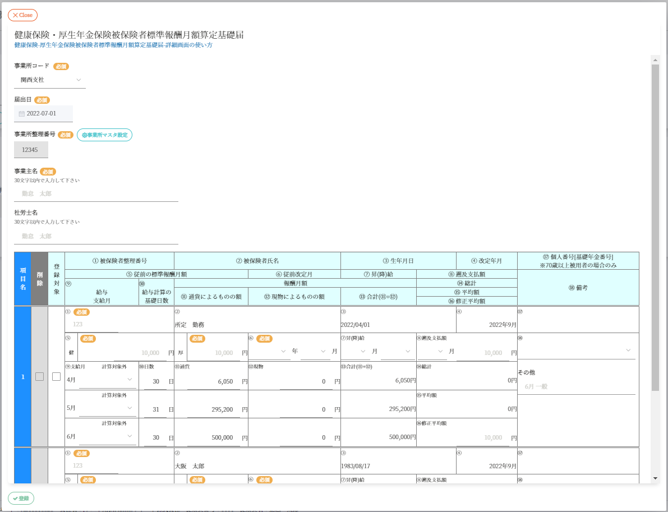This screenshot has width=668, height=512.
Task: Click the scrollbar down arrow
Action: click(x=655, y=478)
